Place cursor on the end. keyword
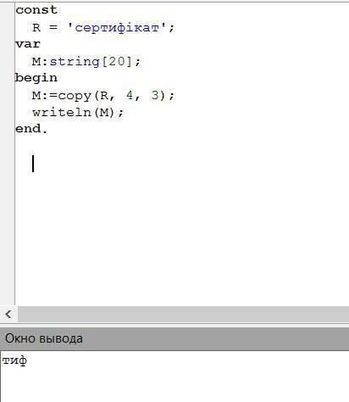This screenshot has height=402, width=349. (31, 129)
